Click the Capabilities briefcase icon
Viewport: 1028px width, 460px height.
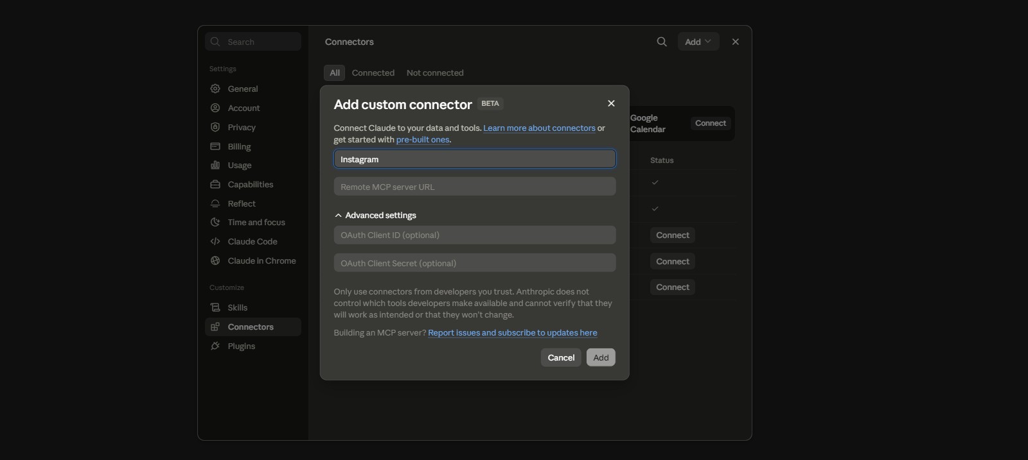(x=215, y=184)
